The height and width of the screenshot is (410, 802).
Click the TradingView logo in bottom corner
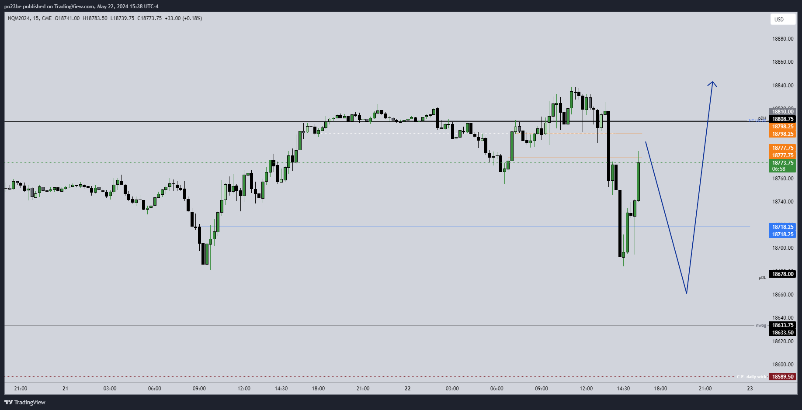25,402
